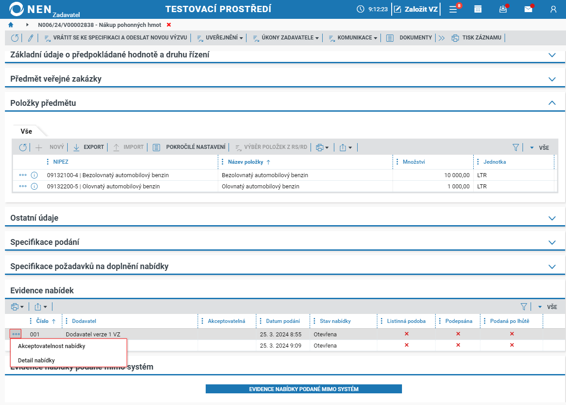Open the home page icon in breadcrumb
Screen dimensions: 566x405
11,25
